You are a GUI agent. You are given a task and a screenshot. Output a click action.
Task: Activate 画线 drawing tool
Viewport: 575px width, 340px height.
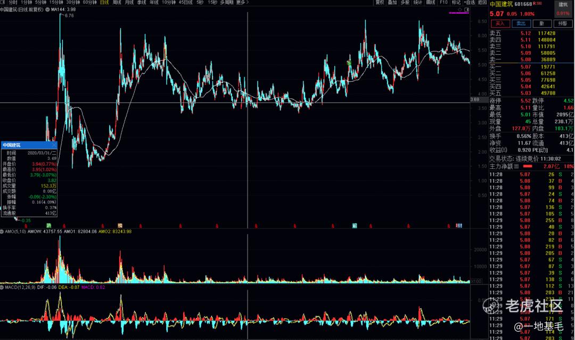[431, 2]
